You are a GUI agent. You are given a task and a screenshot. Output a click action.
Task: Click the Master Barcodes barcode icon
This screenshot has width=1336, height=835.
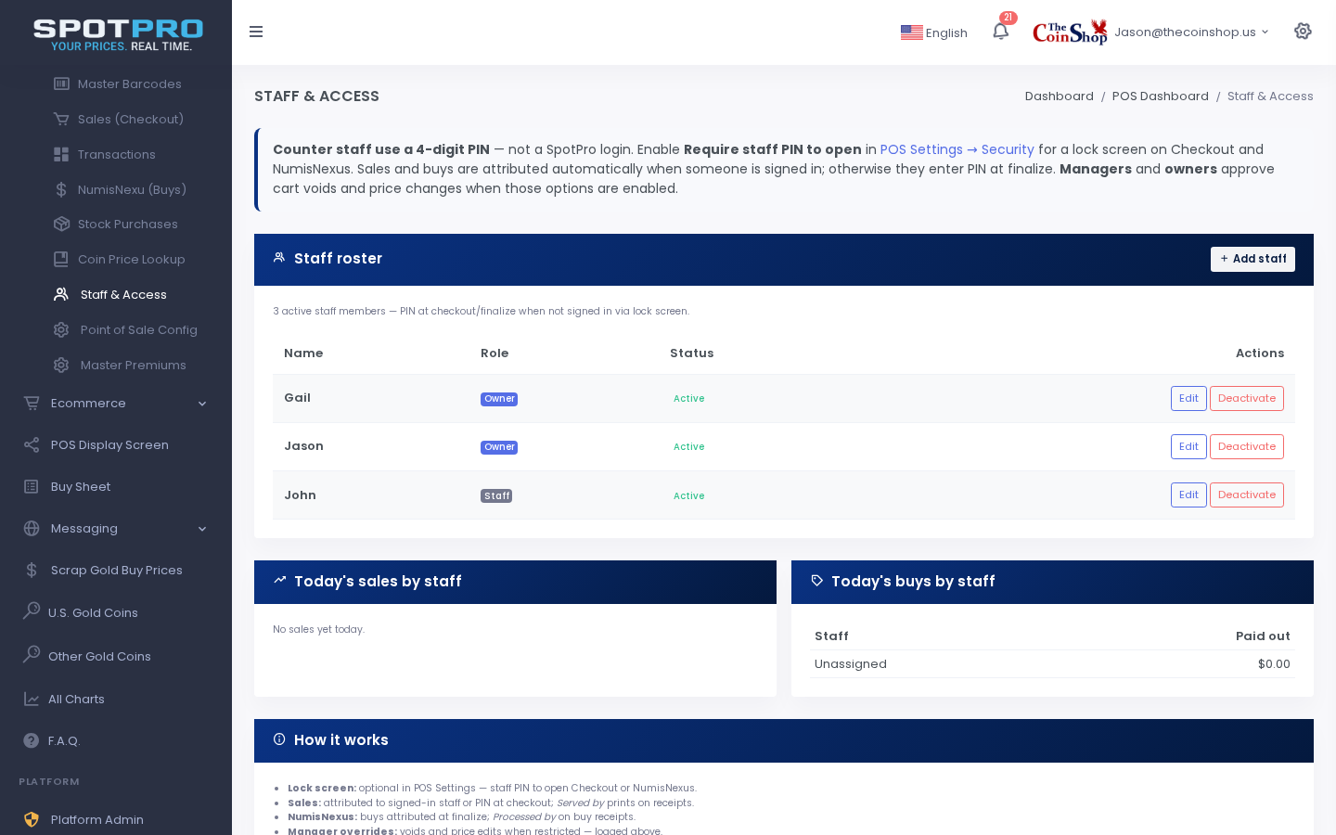tap(61, 83)
